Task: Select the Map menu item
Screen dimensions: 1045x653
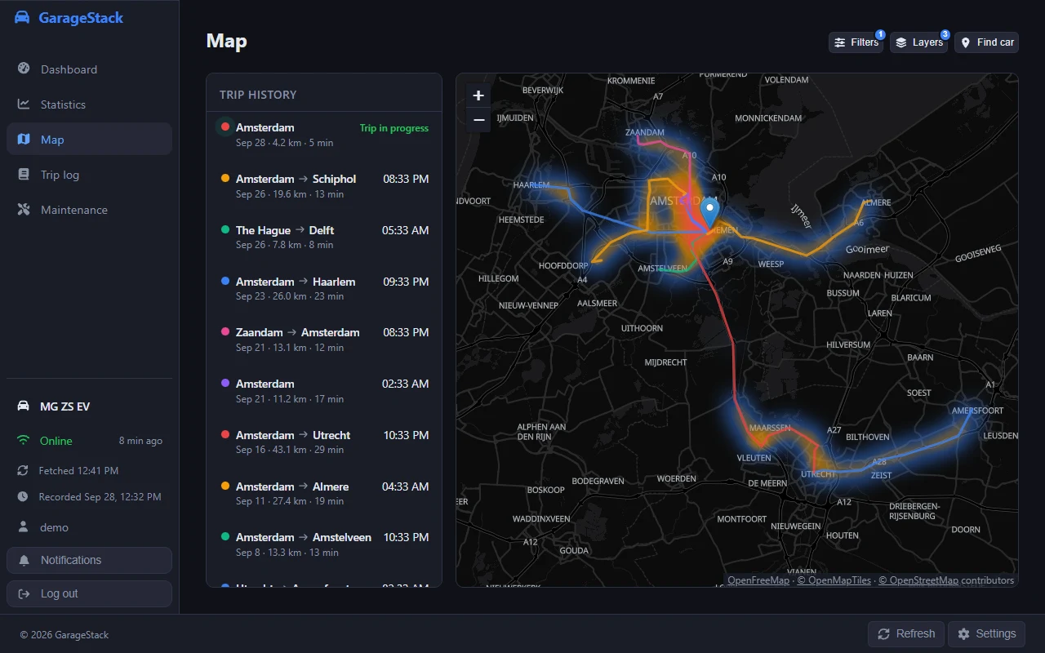Action: pyautogui.click(x=89, y=140)
